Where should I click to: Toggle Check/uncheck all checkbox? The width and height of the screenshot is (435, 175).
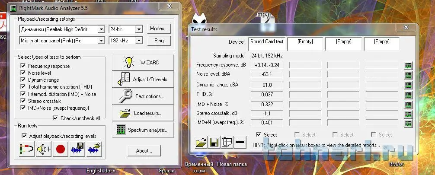[55, 118]
